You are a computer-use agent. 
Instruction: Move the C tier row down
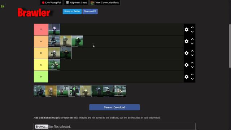pyautogui.click(x=192, y=67)
